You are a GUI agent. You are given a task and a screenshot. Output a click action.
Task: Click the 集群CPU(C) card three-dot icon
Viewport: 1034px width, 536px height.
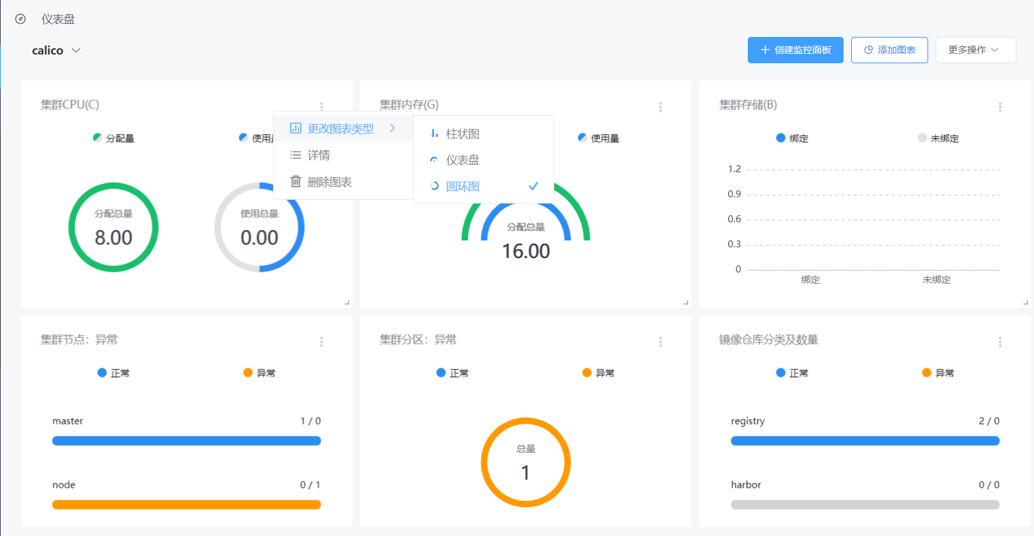point(321,106)
